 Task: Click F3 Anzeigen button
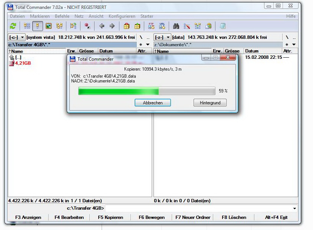[28, 217]
